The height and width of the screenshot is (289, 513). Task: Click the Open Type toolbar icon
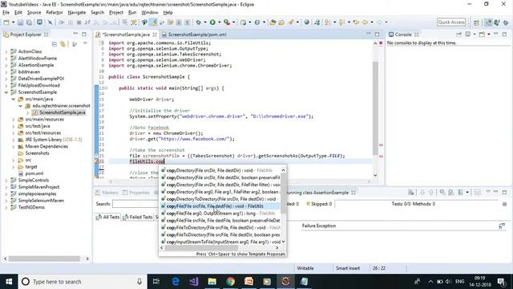click(x=273, y=22)
